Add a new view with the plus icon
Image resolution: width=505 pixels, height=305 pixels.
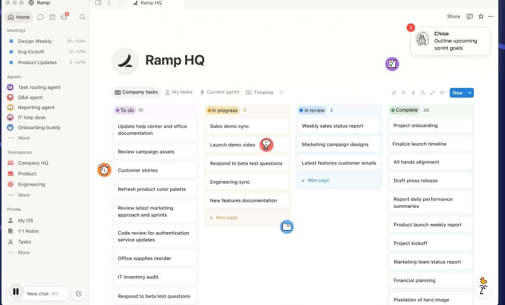282,93
